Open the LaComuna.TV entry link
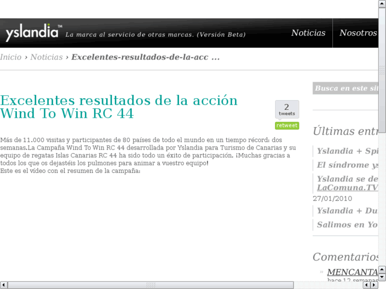This screenshot has height=289, width=386. (x=347, y=188)
